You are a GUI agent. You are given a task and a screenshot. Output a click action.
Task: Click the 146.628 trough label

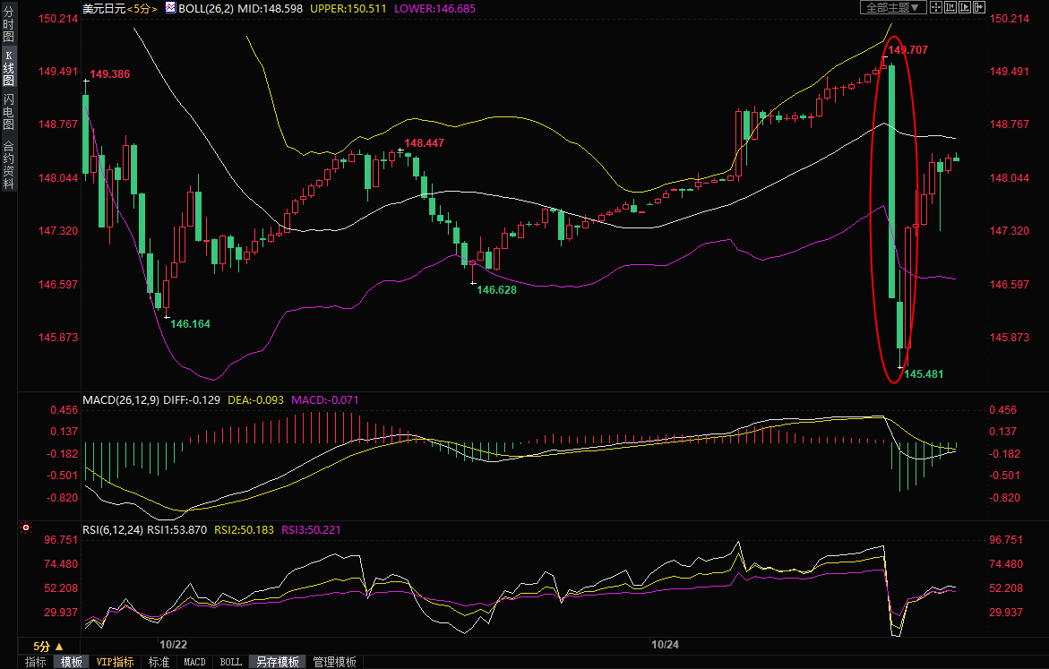click(496, 289)
